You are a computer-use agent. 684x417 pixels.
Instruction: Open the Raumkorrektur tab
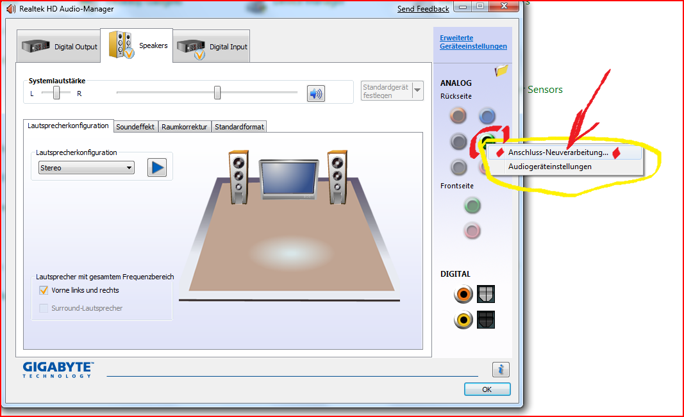click(x=185, y=127)
